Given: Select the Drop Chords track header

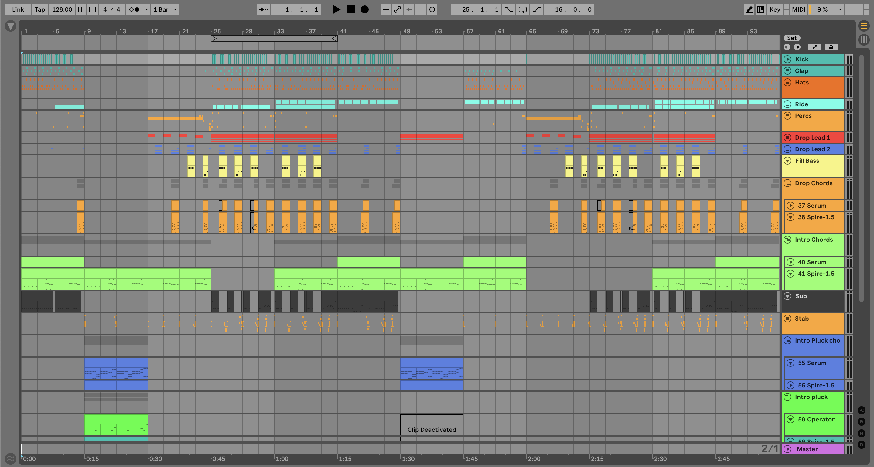Looking at the screenshot, I should 813,188.
